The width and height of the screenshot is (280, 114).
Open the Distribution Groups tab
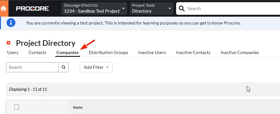point(108,52)
